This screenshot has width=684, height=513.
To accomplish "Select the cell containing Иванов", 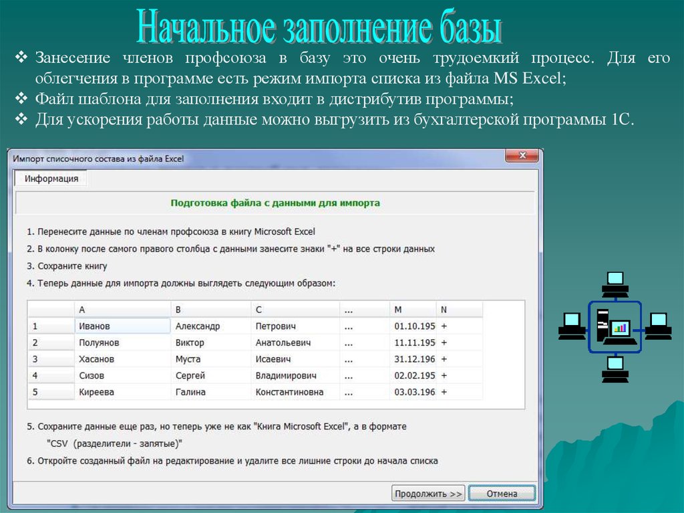I will pos(122,326).
